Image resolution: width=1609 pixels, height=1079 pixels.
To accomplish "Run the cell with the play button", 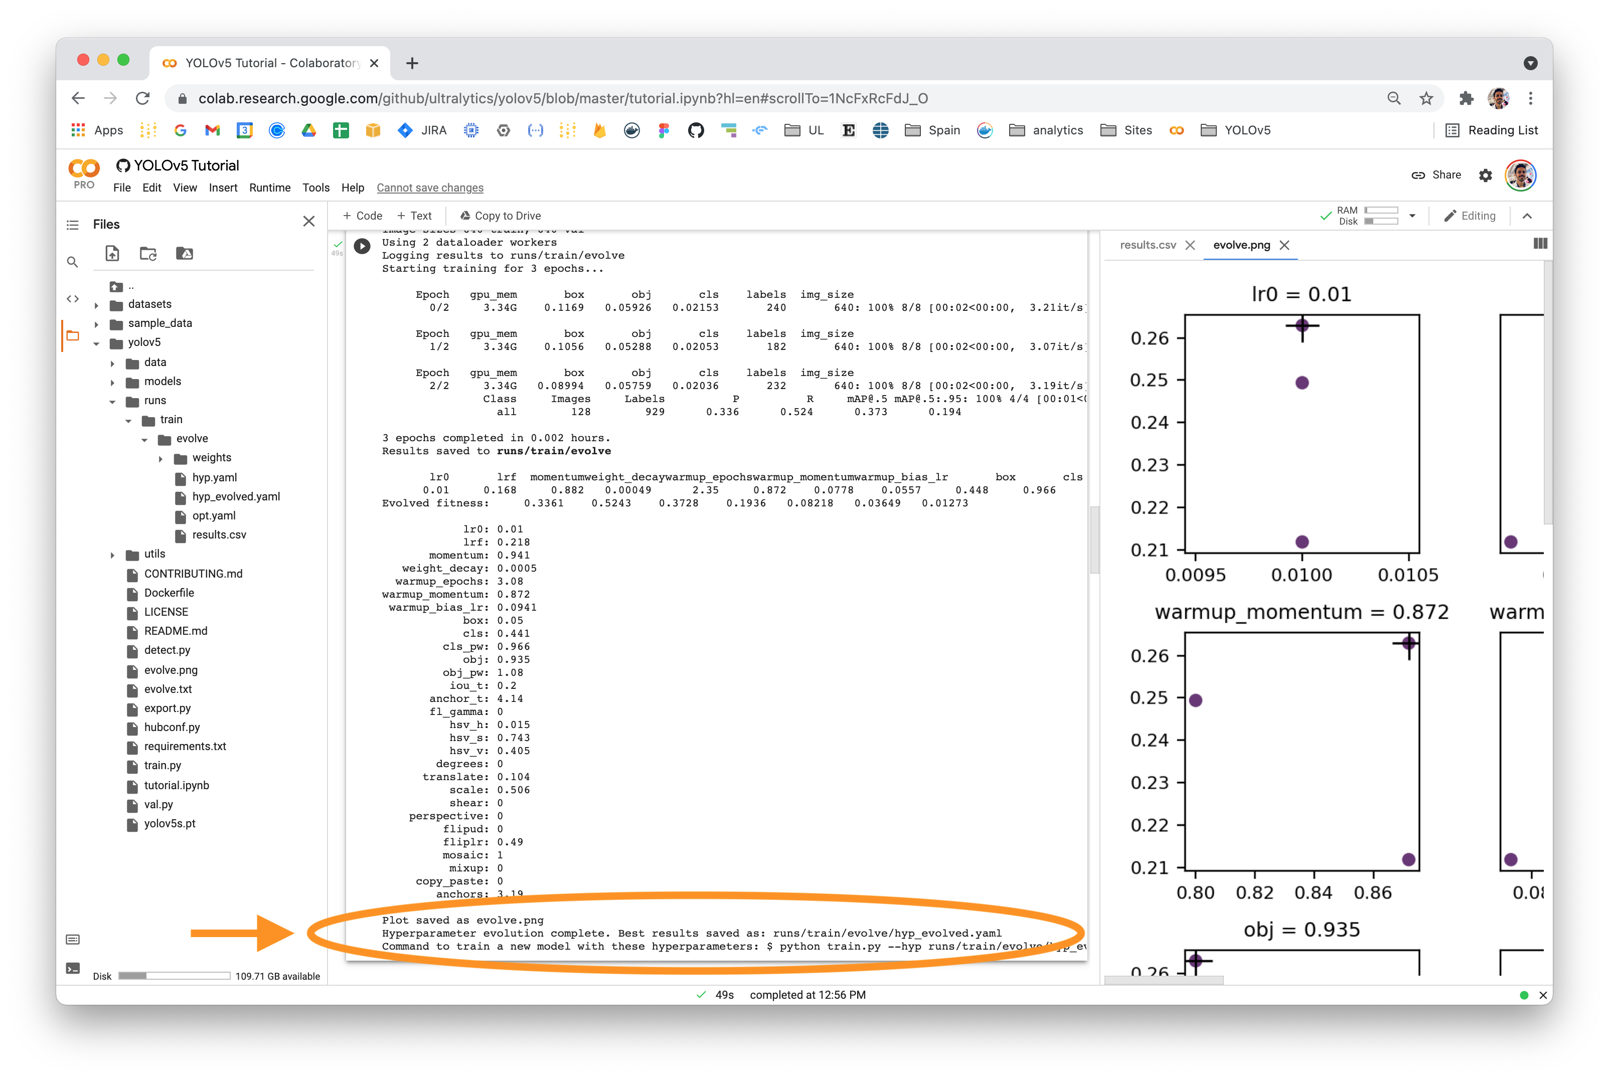I will pos(362,245).
